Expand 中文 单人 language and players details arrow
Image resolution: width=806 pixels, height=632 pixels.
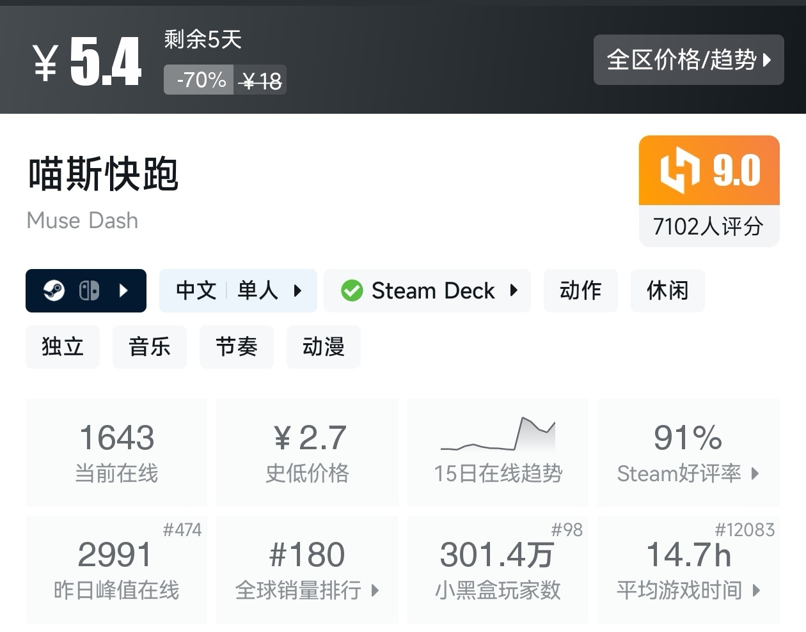pos(297,291)
